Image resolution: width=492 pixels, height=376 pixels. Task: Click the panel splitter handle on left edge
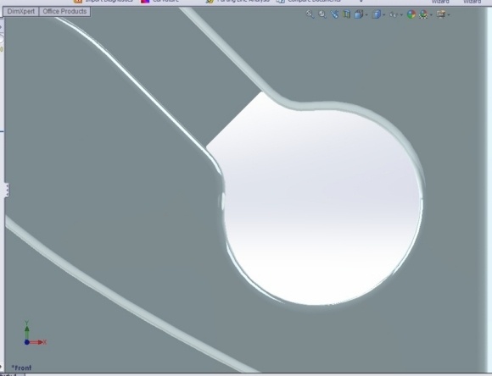coord(7,191)
